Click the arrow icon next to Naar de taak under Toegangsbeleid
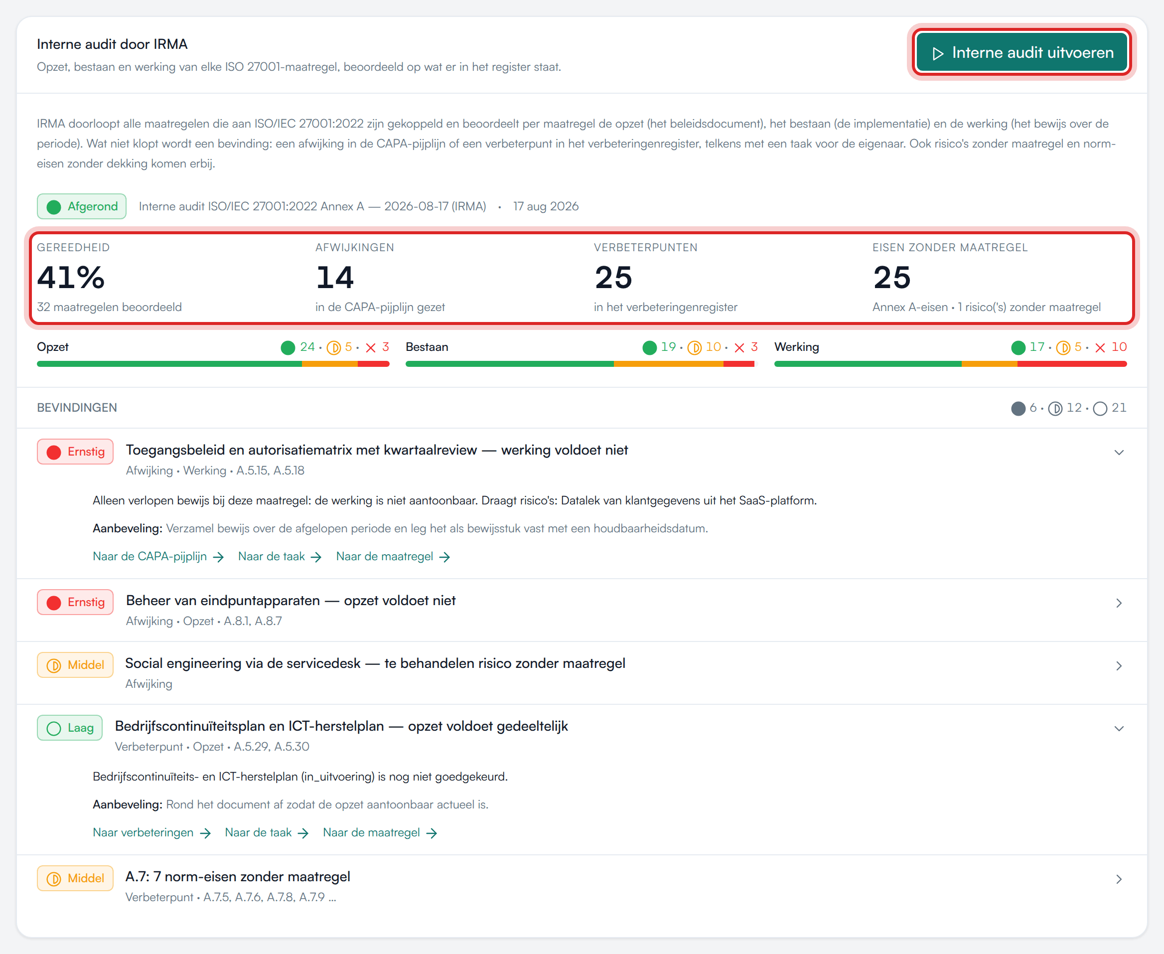1164x954 pixels. pos(316,557)
